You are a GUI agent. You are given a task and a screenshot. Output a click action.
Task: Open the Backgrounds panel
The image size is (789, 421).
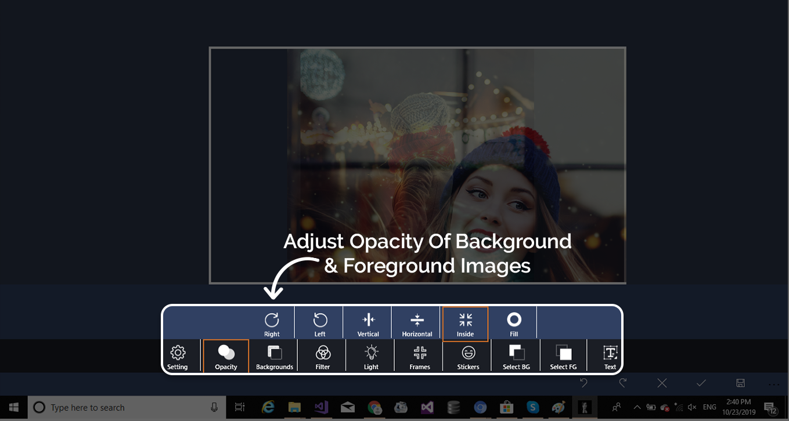[x=274, y=356]
